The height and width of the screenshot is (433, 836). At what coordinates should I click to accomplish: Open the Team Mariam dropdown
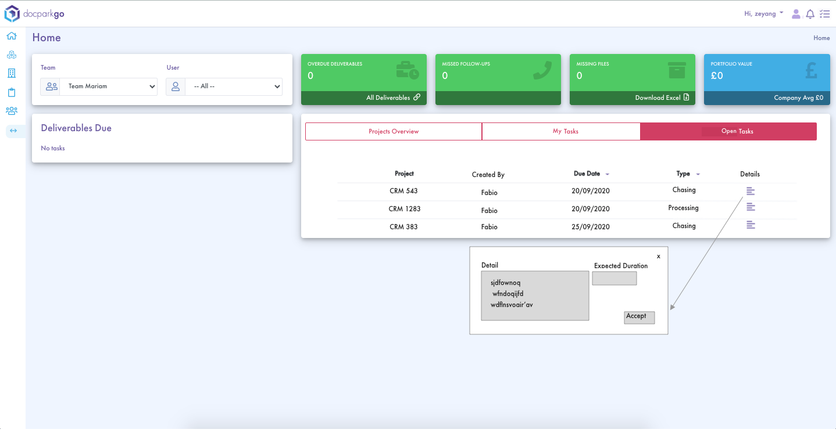point(108,86)
